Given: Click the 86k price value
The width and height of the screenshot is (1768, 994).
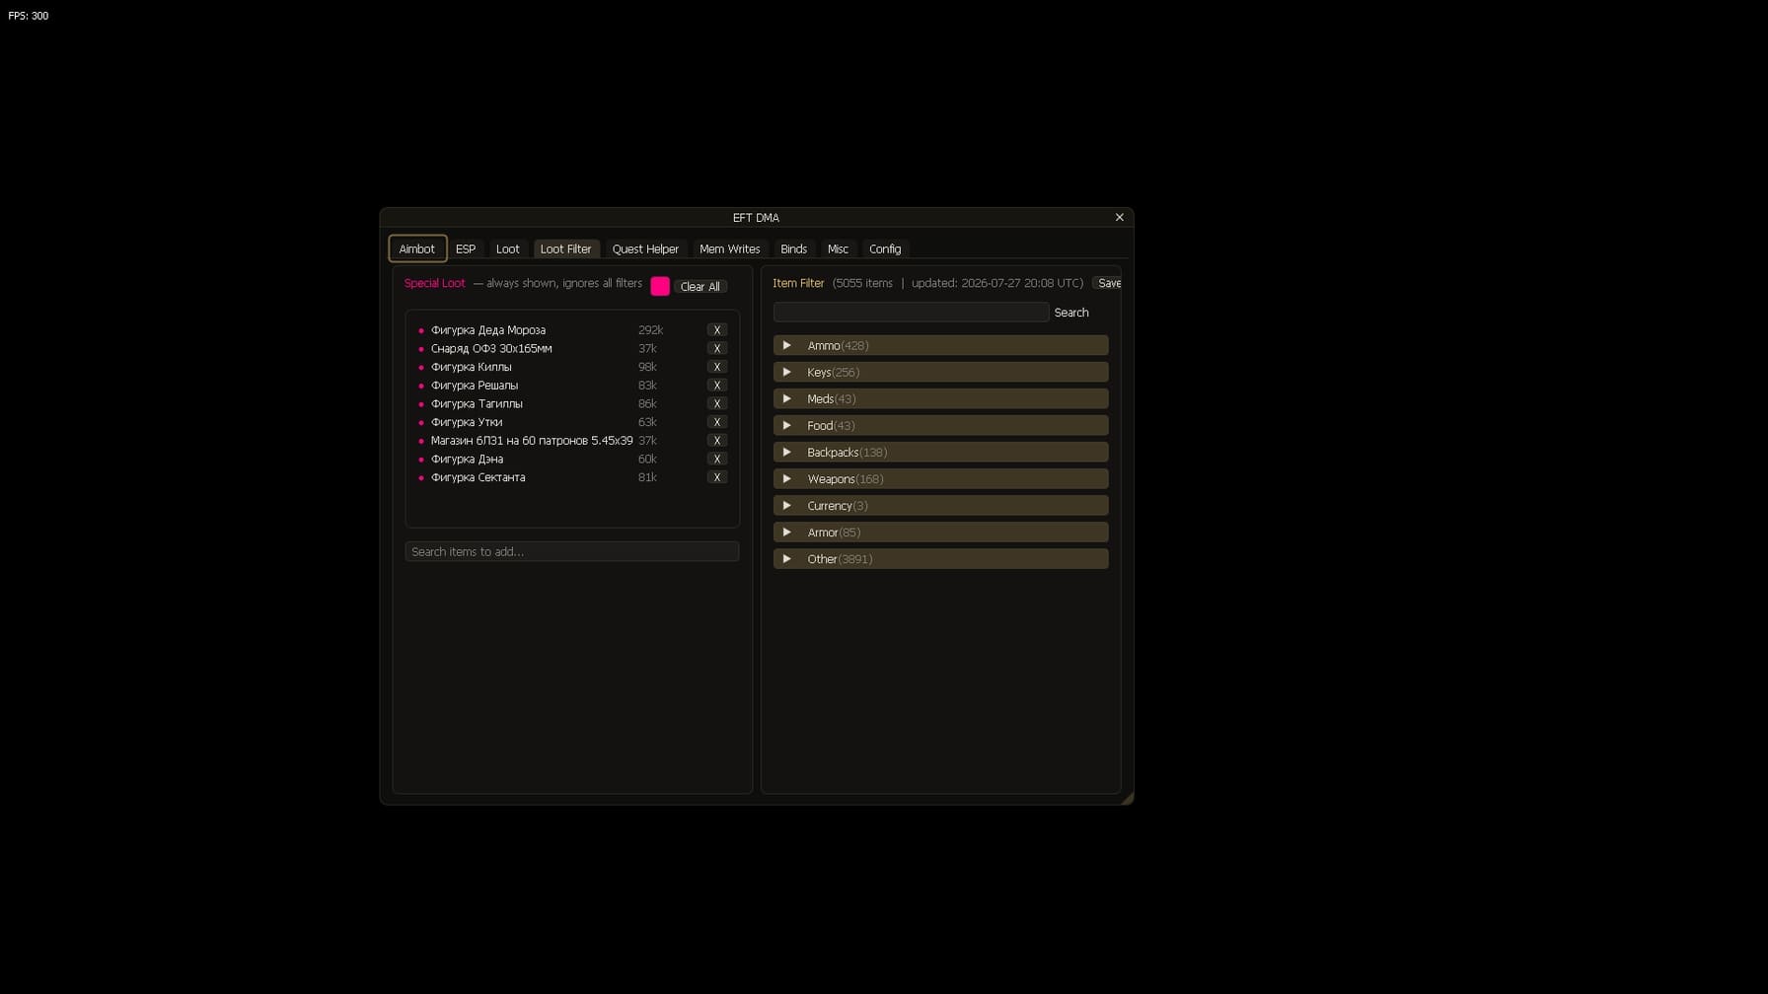Looking at the screenshot, I should coord(647,403).
